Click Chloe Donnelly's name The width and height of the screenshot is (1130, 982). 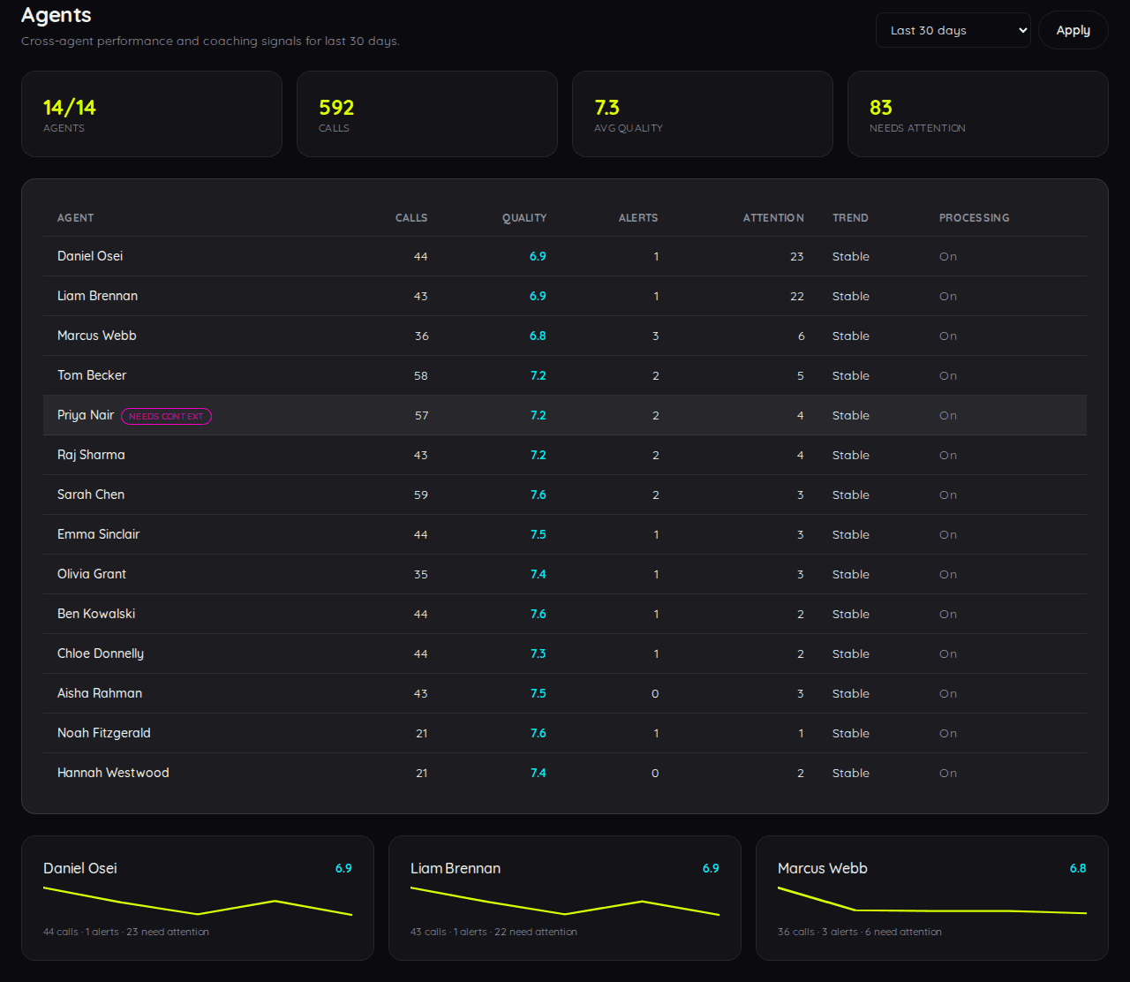pyautogui.click(x=101, y=653)
